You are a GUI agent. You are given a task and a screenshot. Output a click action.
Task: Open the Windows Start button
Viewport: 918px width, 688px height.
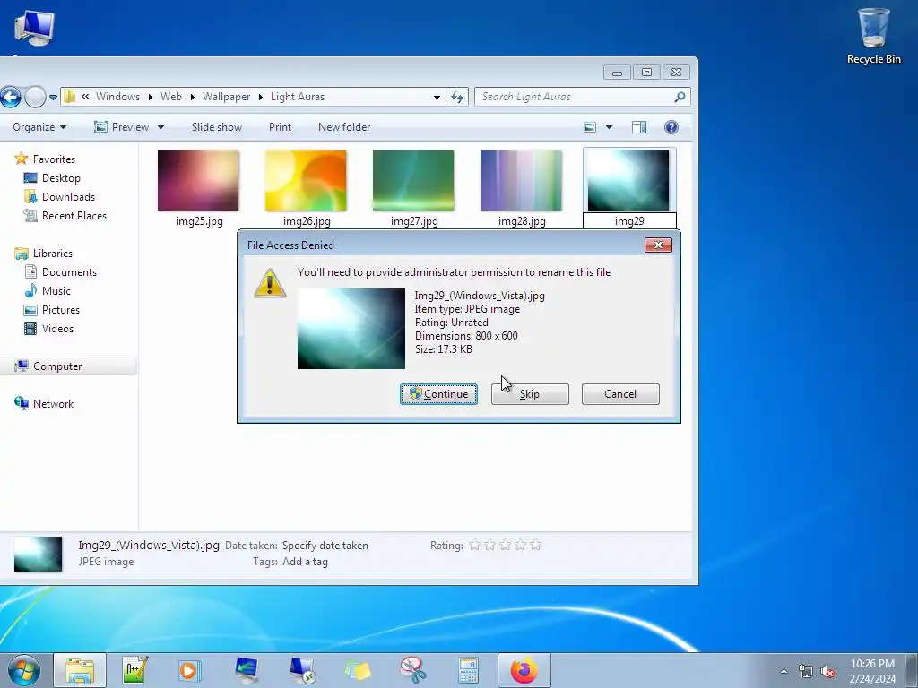pos(24,670)
